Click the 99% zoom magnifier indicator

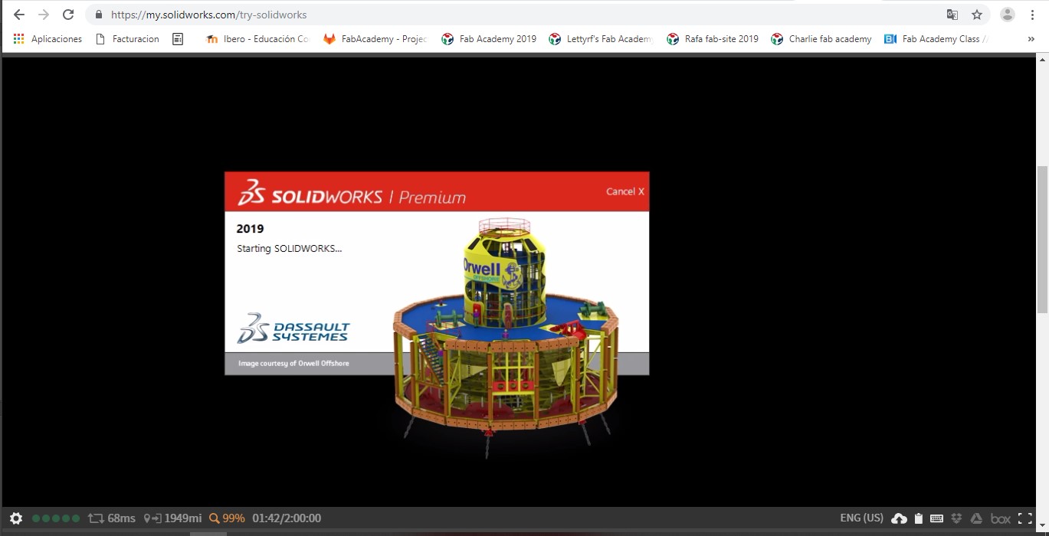point(227,518)
